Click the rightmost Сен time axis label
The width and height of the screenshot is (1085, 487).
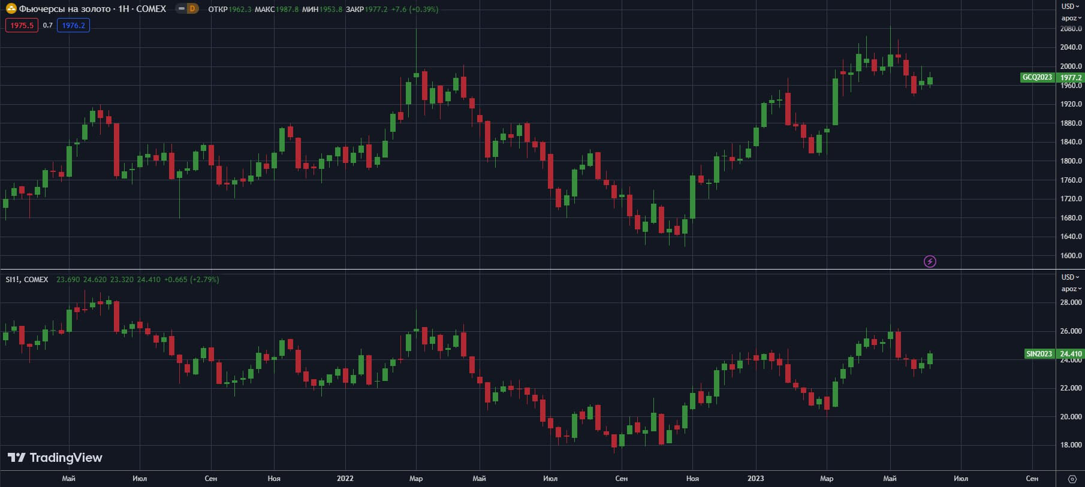pos(1032,478)
